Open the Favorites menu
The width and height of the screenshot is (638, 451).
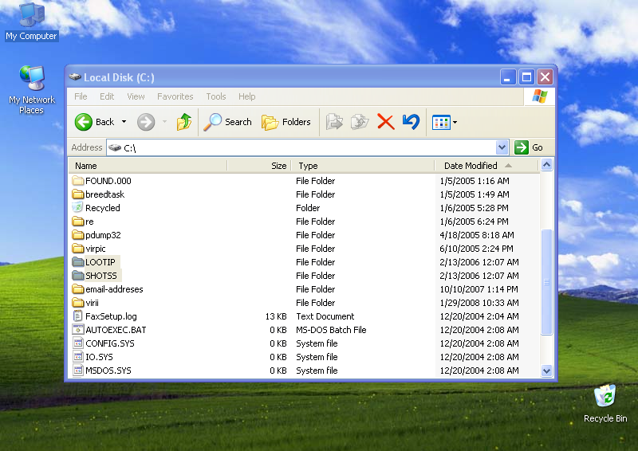click(175, 96)
